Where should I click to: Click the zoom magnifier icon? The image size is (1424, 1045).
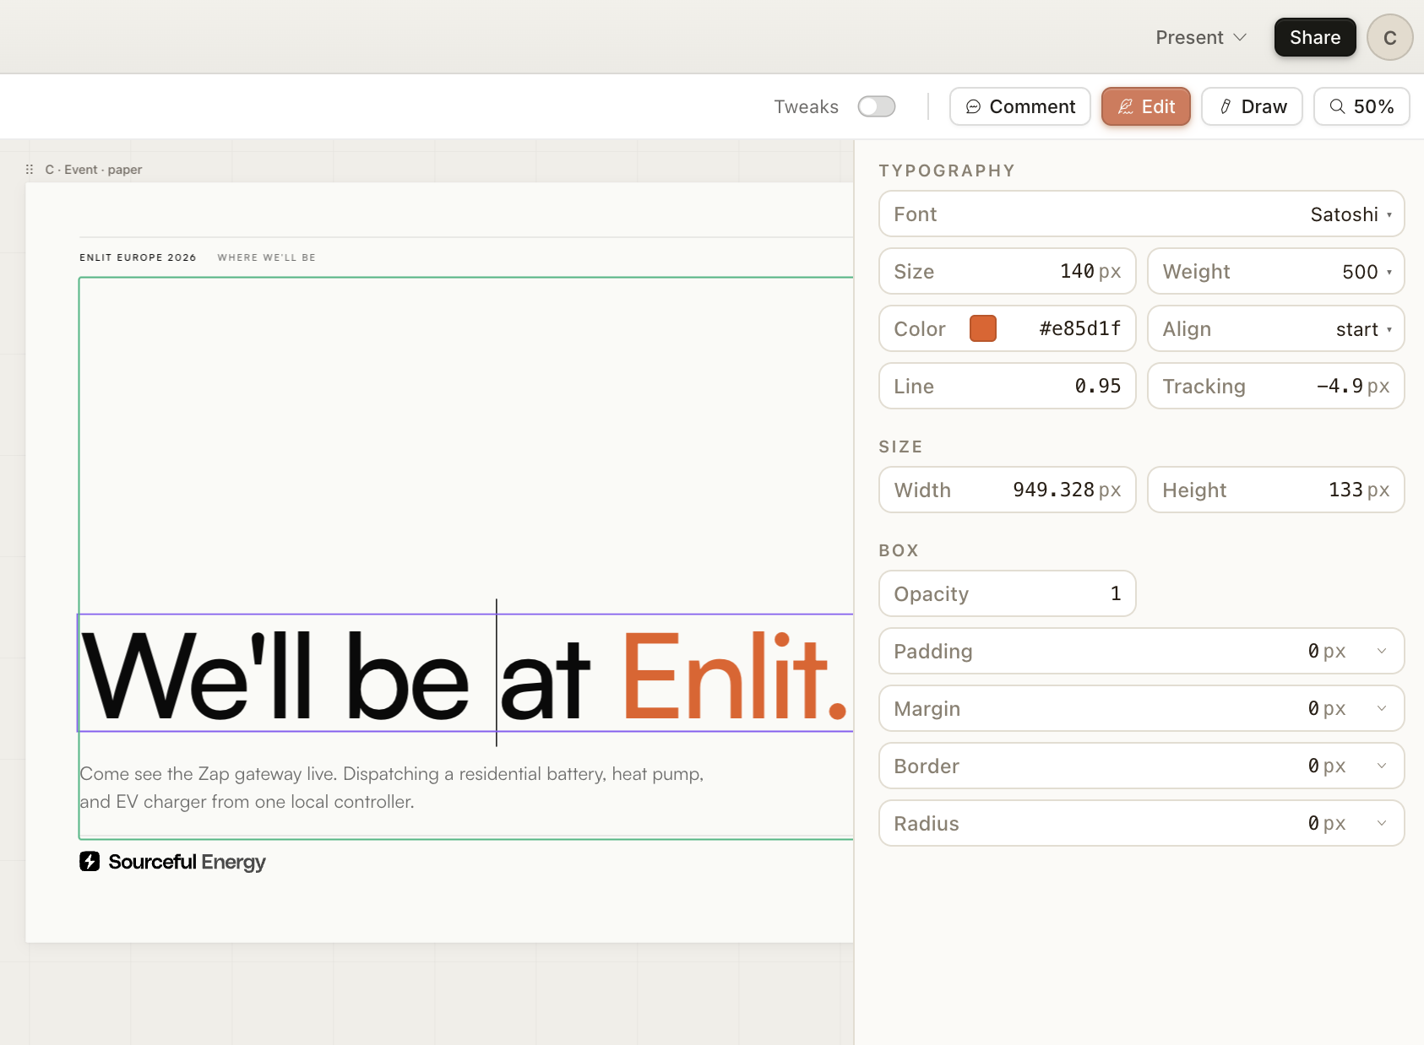click(1337, 106)
